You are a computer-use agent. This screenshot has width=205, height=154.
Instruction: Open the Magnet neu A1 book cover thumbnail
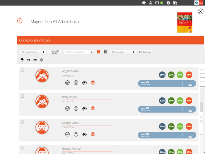tap(184, 22)
